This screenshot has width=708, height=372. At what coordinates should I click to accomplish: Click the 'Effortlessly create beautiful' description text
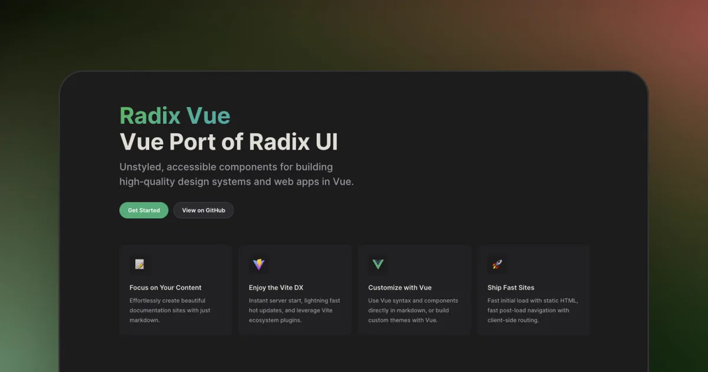click(x=170, y=310)
